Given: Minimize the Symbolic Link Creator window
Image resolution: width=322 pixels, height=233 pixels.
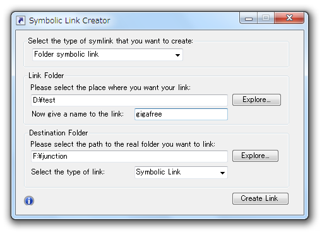Looking at the screenshot, I should 248,18.
